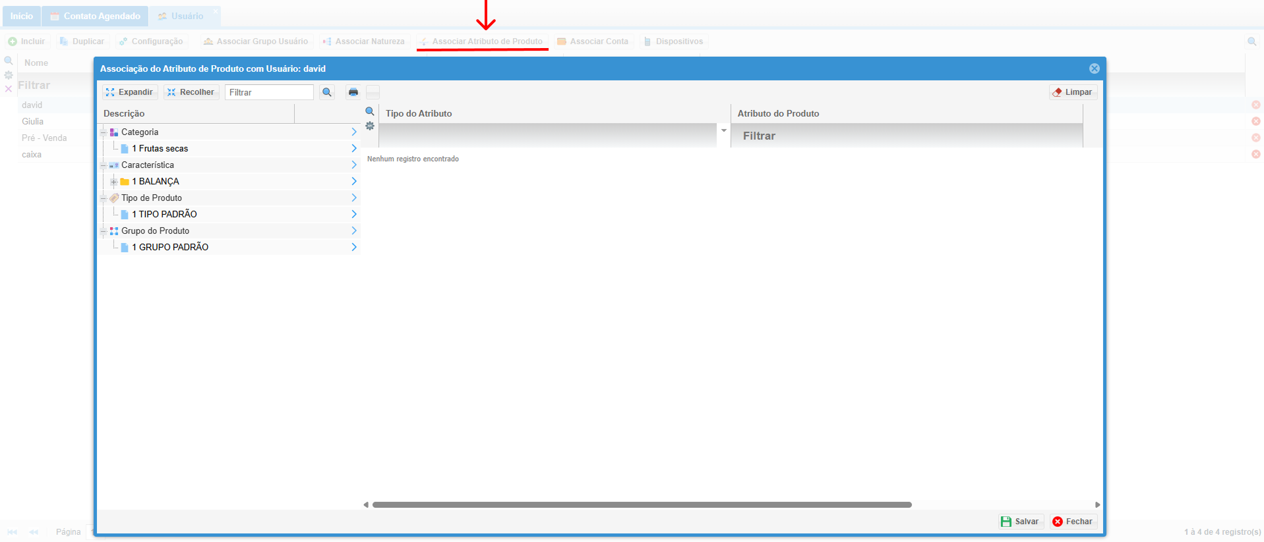Screen dimensions: 1264x542
Task: Click the gear icon beside Tipo do Atributo
Action: pos(370,126)
